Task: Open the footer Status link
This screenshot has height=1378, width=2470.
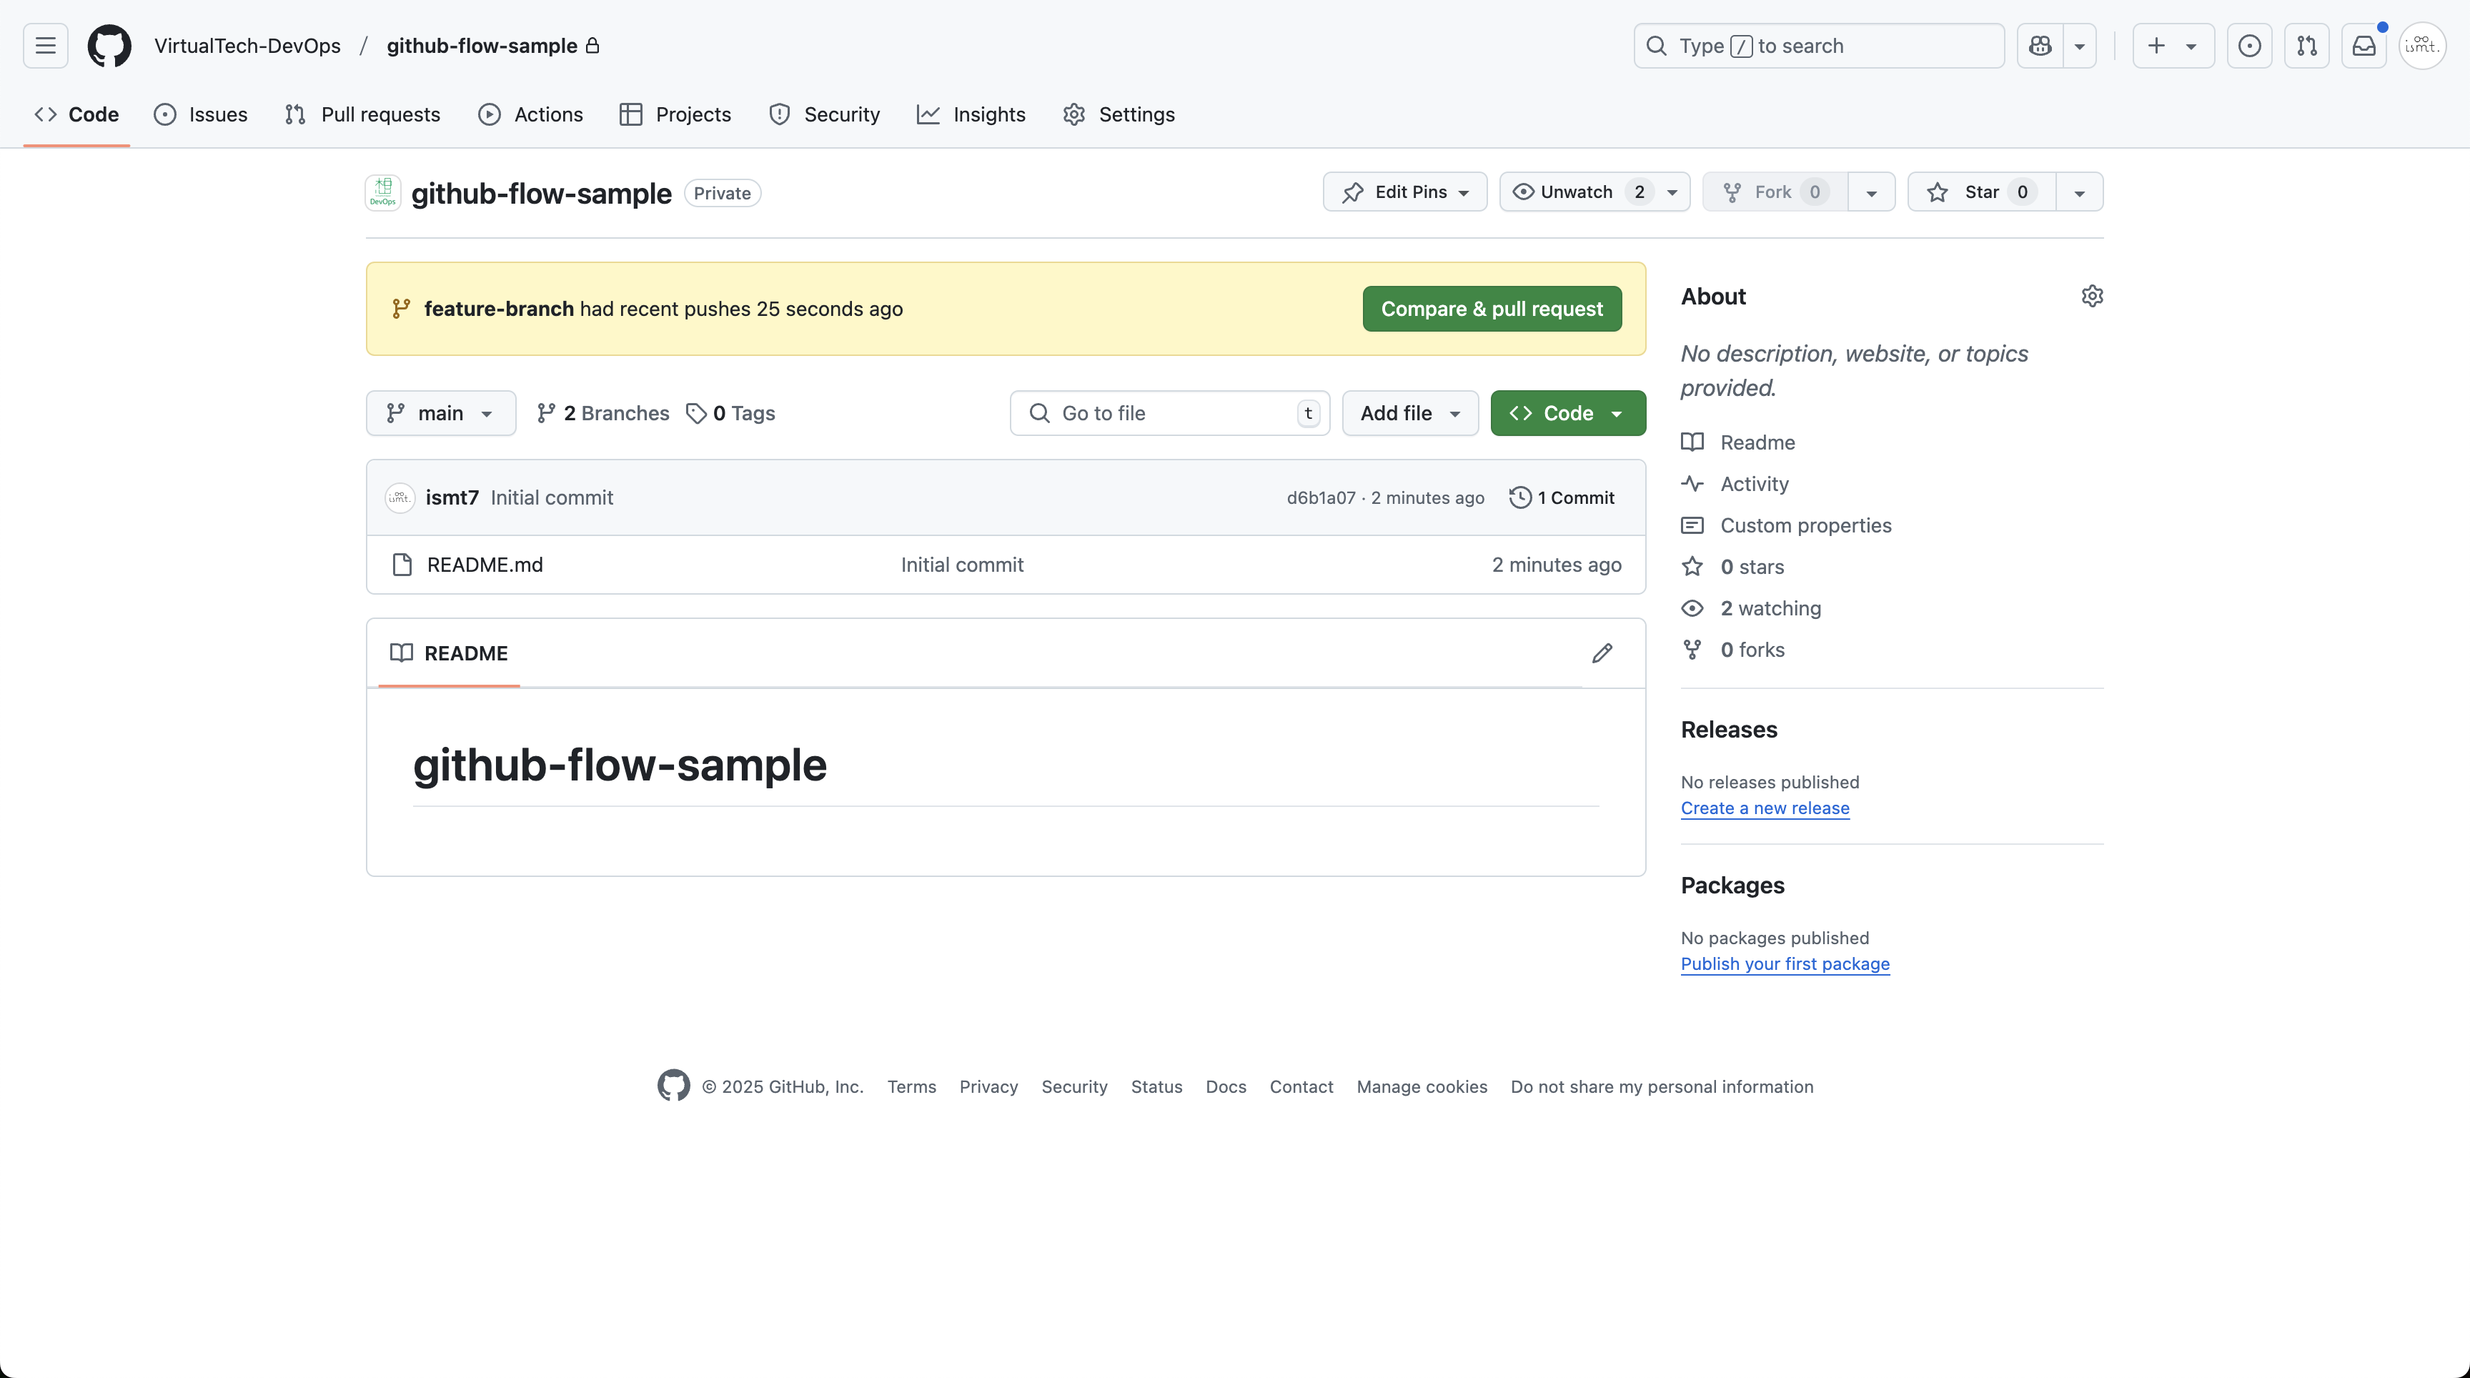Action: 1156,1086
